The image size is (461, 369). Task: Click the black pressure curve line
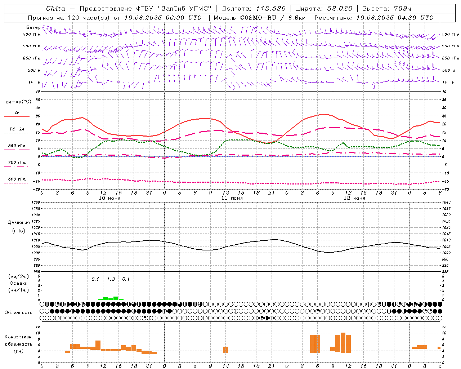click(241, 244)
